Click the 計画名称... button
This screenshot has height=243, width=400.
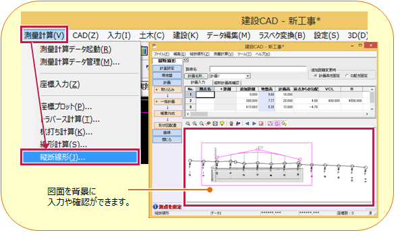click(196, 76)
